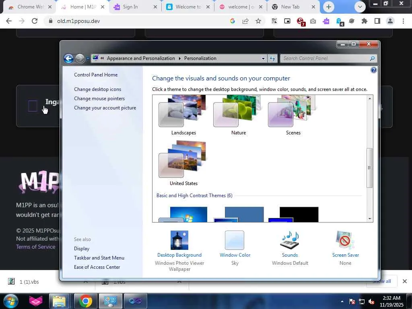Open Change desktop icons link

click(97, 89)
